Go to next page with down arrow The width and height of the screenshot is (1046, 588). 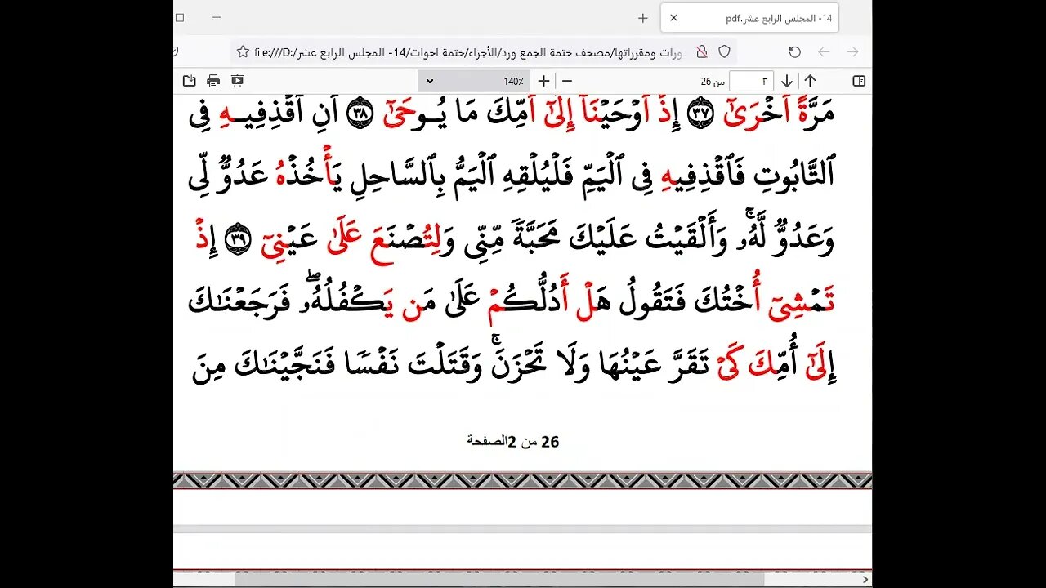coord(787,81)
